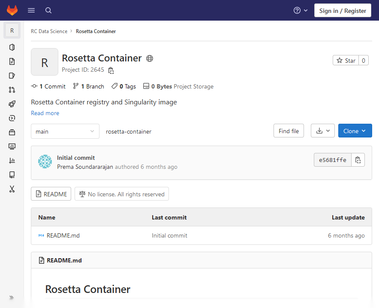
Task: Open the CI/CD rocket icon
Action: (x=12, y=104)
